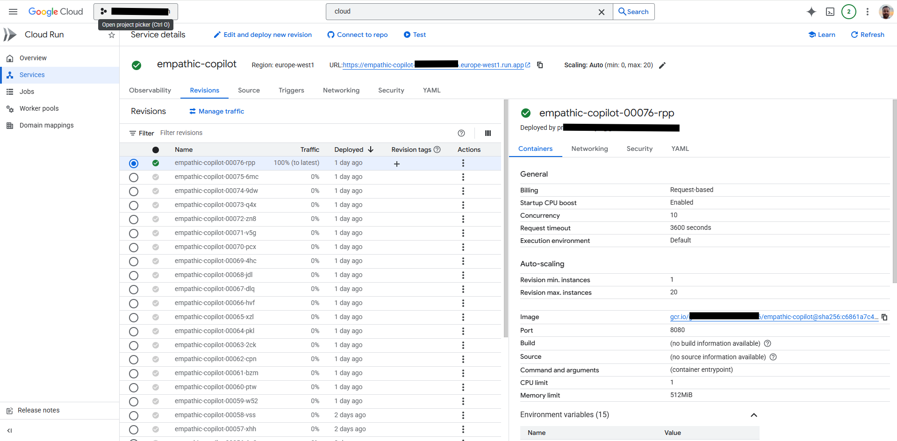
Task: Open Worker pools in sidebar
Action: [x=59, y=108]
